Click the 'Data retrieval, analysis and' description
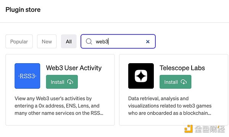 [x=170, y=106]
